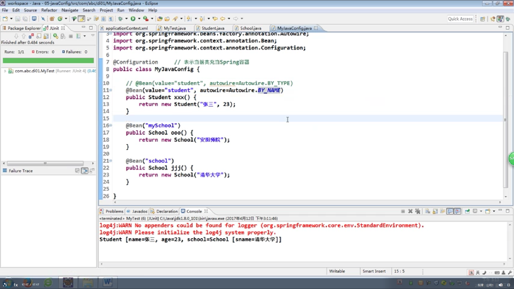Click the green JUnit progress bar
This screenshot has height=289, width=514.
tap(48, 60)
